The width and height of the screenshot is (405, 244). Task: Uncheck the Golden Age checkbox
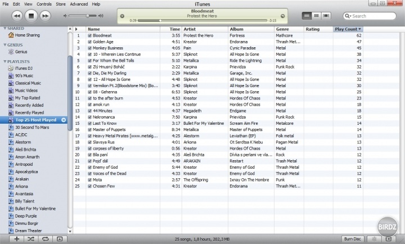[x=89, y=42]
